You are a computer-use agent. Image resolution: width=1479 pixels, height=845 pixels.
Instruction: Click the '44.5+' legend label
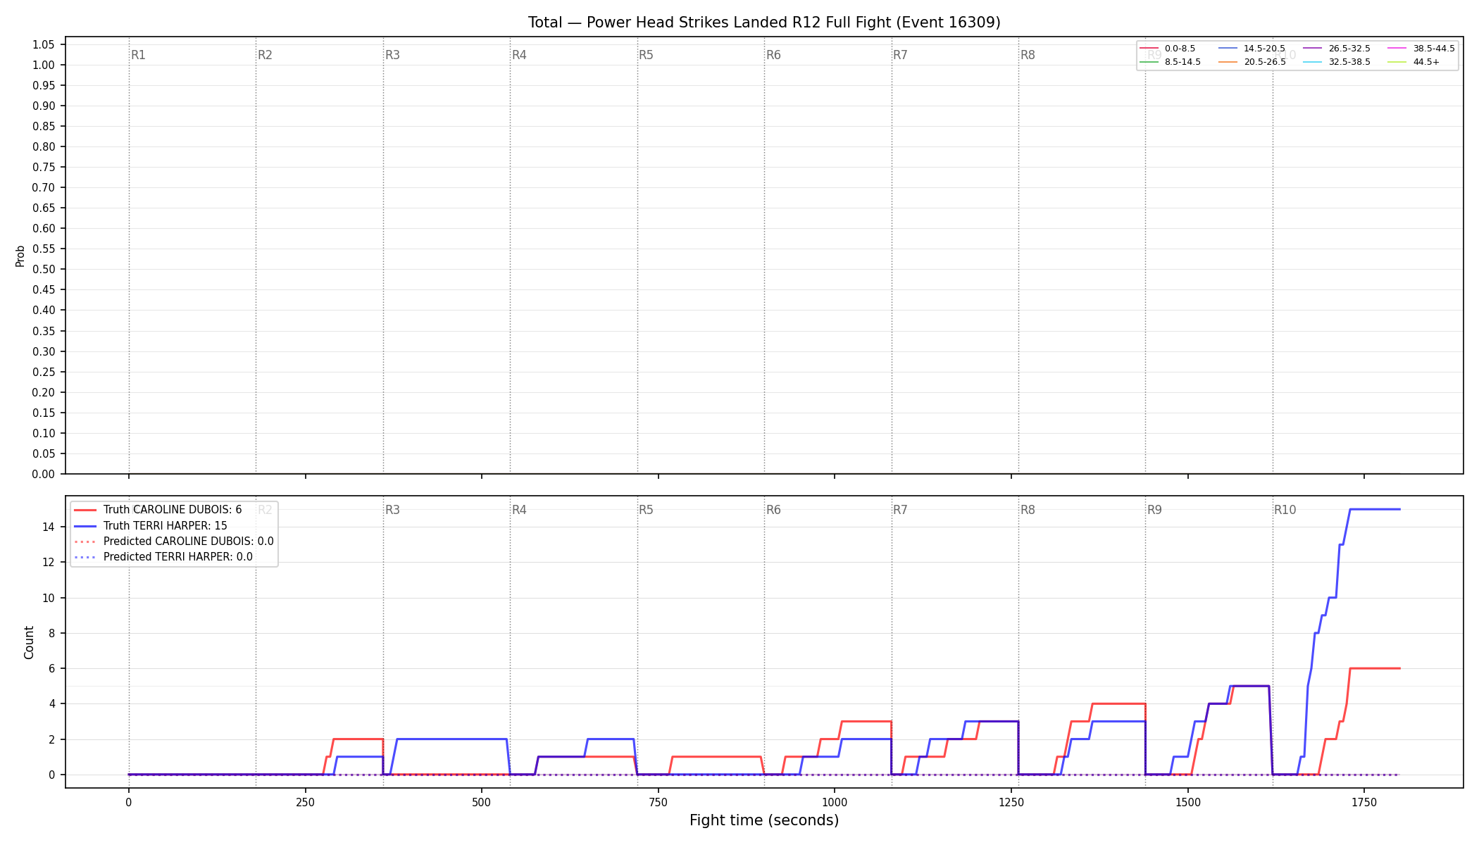[1426, 62]
